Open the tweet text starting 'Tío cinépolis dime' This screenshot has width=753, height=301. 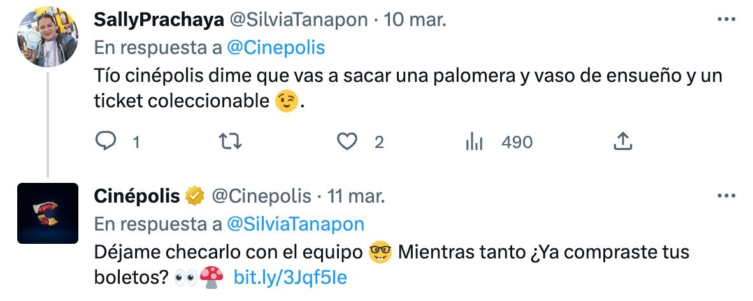click(x=408, y=88)
